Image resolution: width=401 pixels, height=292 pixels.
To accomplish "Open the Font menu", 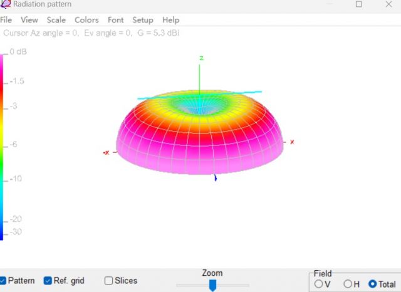I will pyautogui.click(x=115, y=20).
